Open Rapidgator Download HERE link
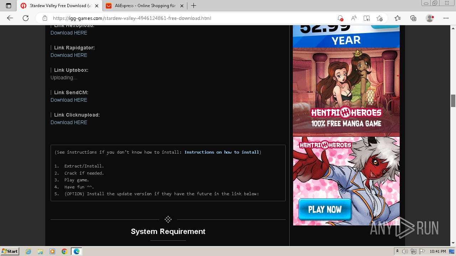The image size is (456, 256). click(x=69, y=55)
